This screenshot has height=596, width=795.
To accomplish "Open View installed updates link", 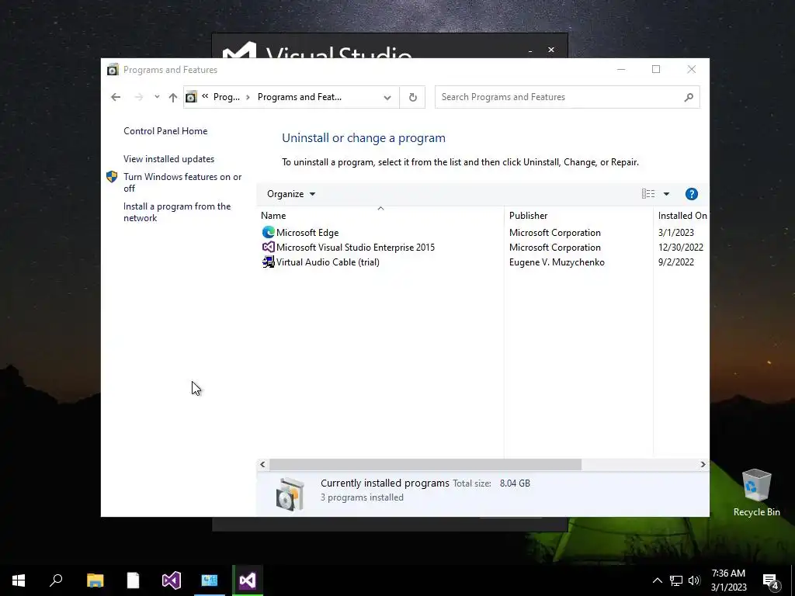I will [x=168, y=158].
